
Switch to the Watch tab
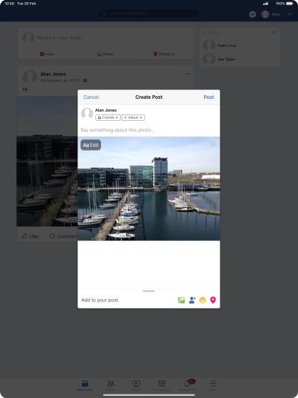tap(136, 385)
